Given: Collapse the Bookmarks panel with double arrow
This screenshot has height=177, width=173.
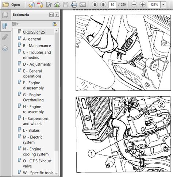Looking at the screenshot, I should coord(51,15).
